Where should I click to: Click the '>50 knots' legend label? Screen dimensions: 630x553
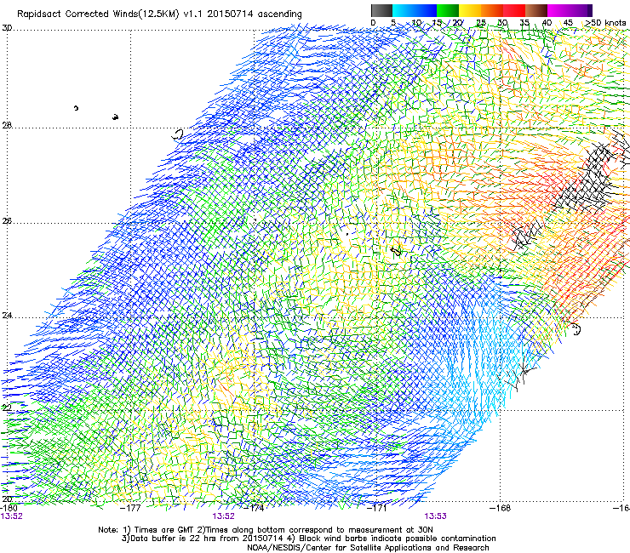pyautogui.click(x=605, y=23)
